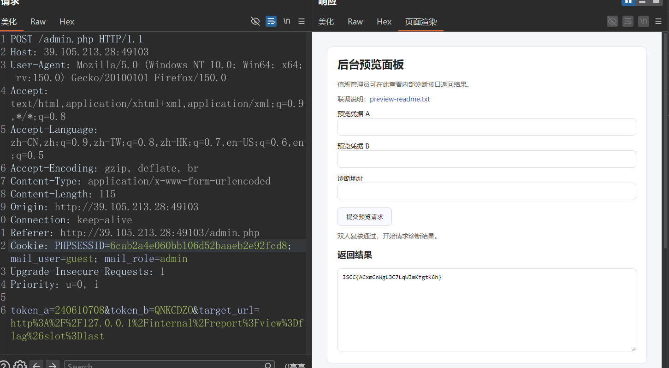Click the Origin header line
This screenshot has width=669, height=368.
pos(104,207)
